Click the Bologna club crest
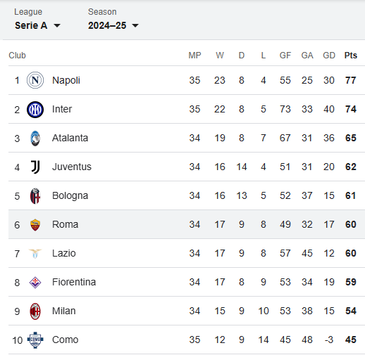This screenshot has height=355, width=365. coord(35,196)
